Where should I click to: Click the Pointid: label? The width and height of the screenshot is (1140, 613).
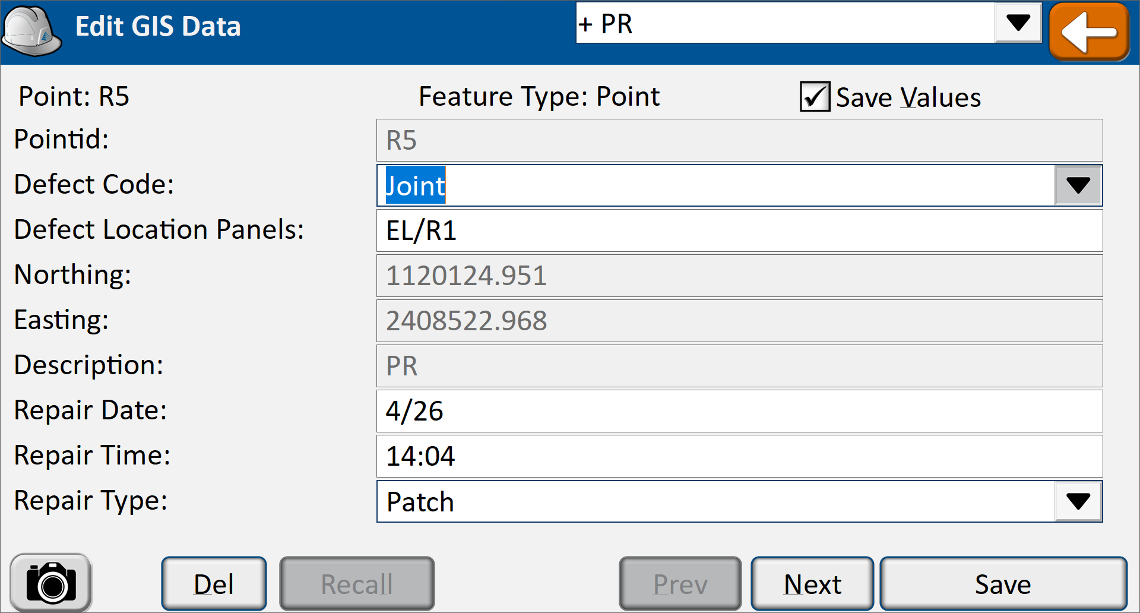61,139
